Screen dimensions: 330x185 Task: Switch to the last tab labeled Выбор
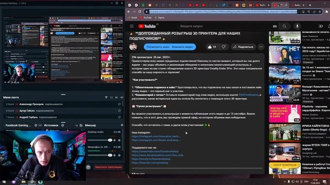pos(298,5)
